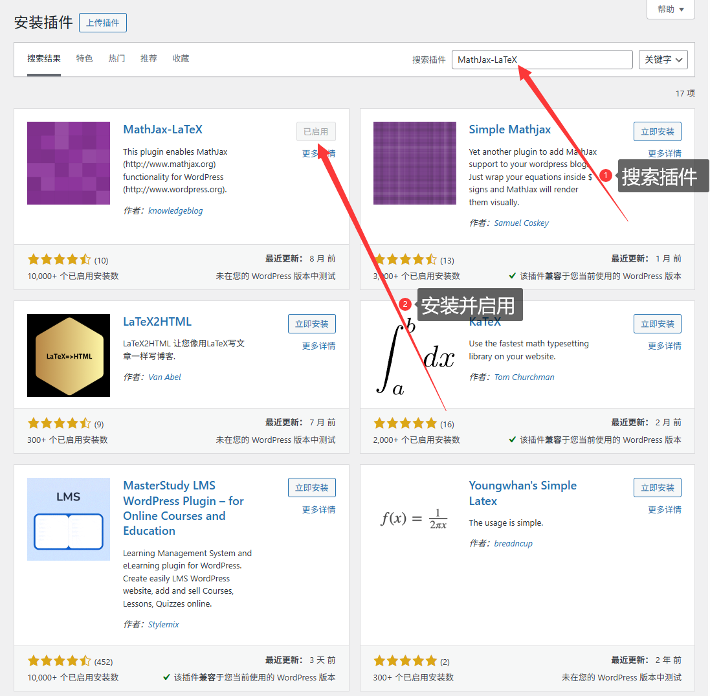The width and height of the screenshot is (710, 696).
Task: Visit author Samuel Coskey's link
Action: click(x=521, y=223)
